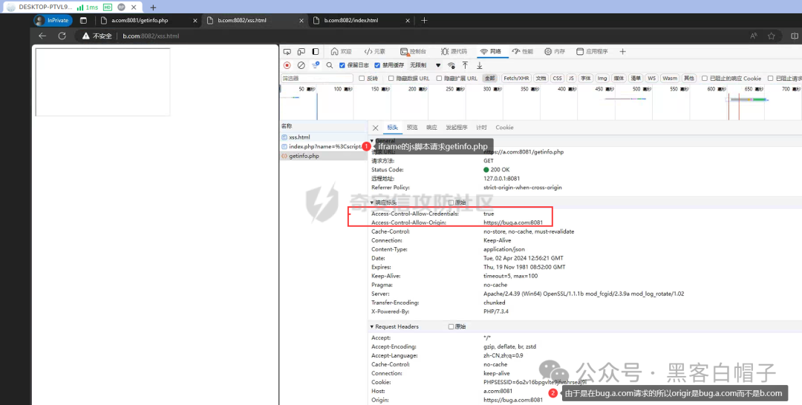This screenshot has height=405, width=802.
Task: Filter requests by WS type
Action: (651, 79)
